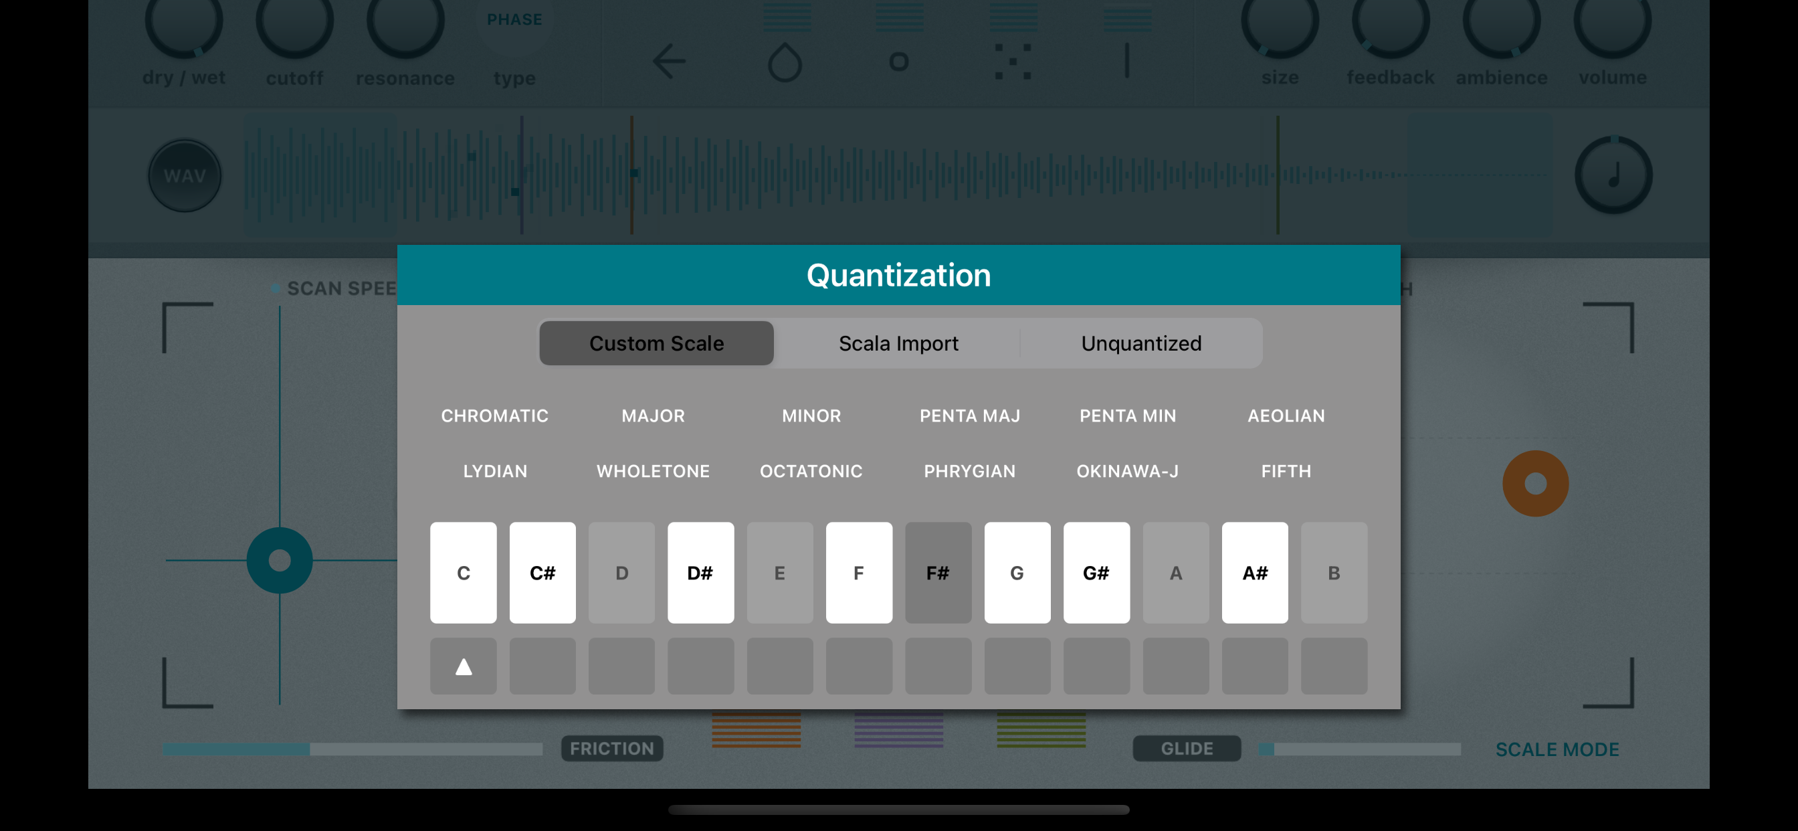Click the root note triangle marker under C
This screenshot has width=1798, height=831.
pyautogui.click(x=464, y=666)
